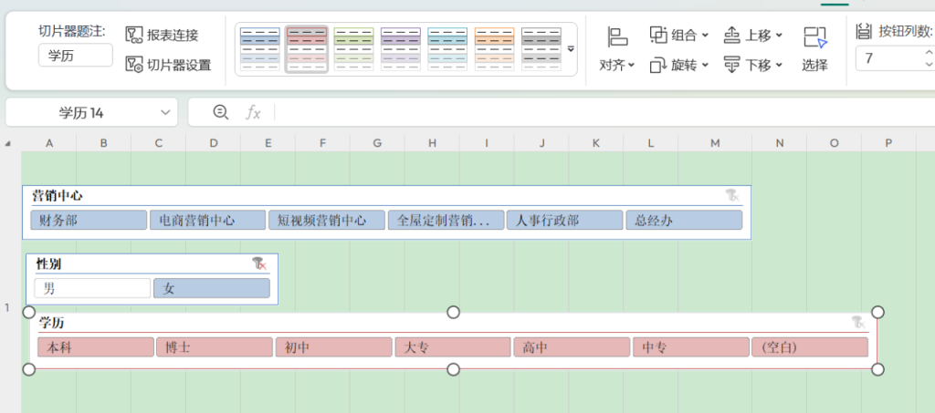Clear filter icon on 营销中心 slicer

[732, 195]
